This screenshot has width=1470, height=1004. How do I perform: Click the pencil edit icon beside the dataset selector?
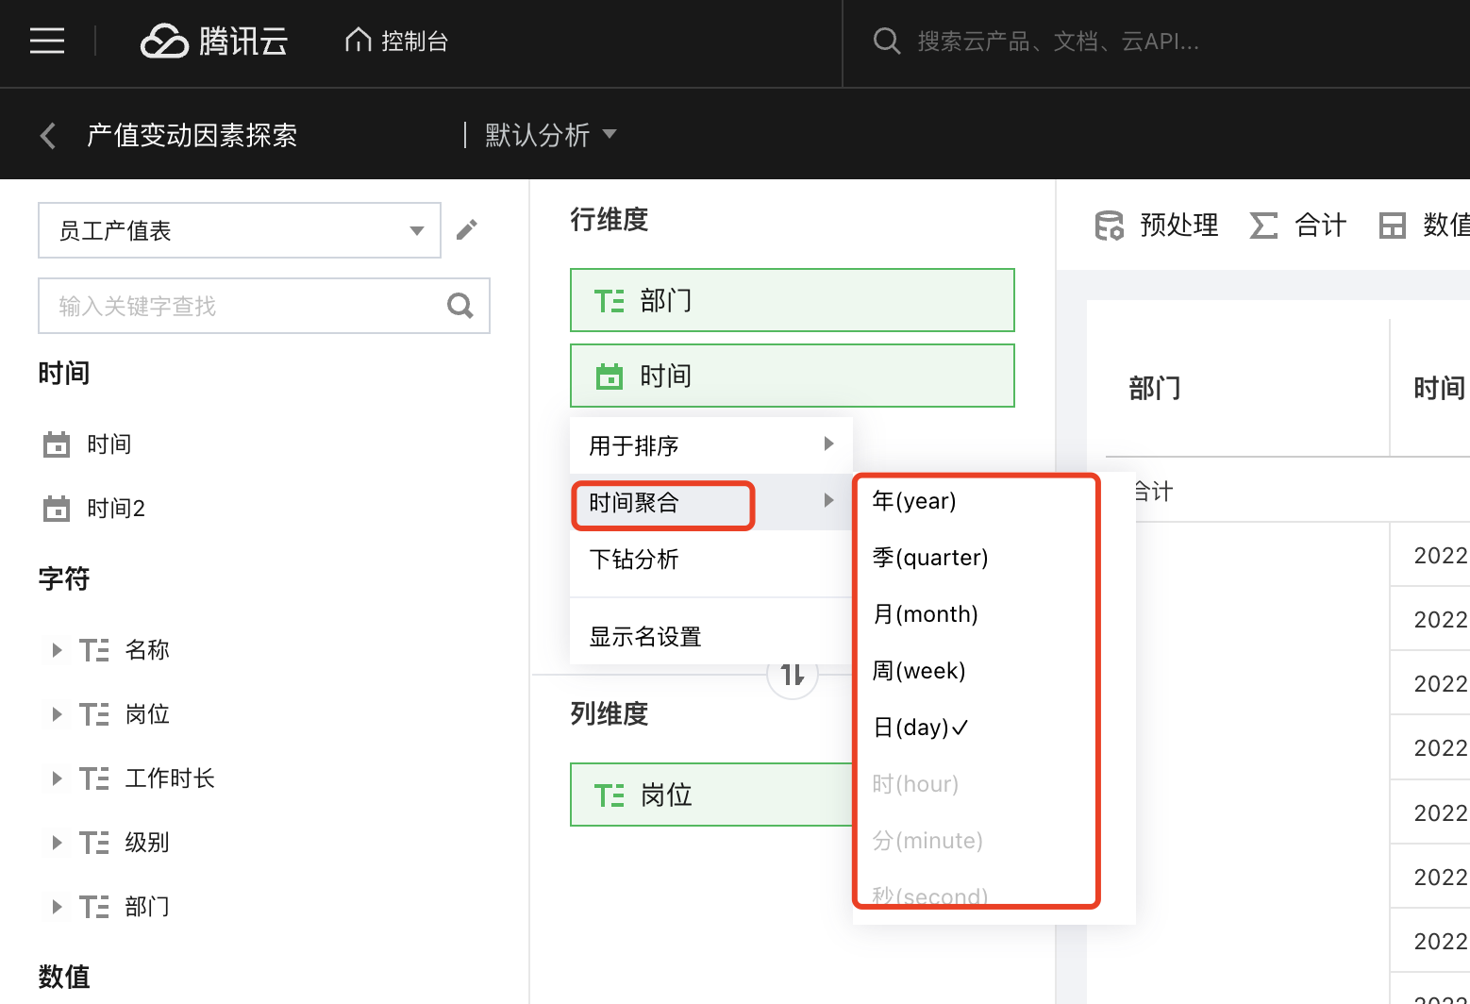pos(467,229)
